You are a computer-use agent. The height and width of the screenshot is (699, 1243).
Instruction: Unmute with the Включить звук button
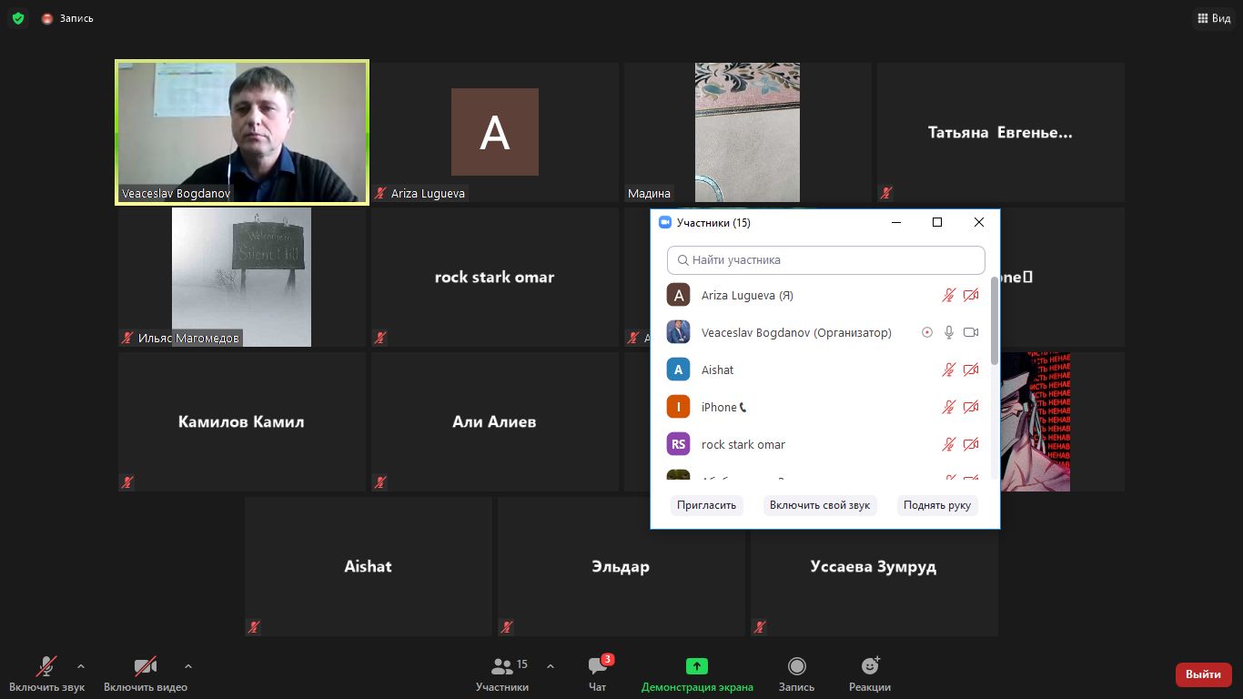[47, 674]
